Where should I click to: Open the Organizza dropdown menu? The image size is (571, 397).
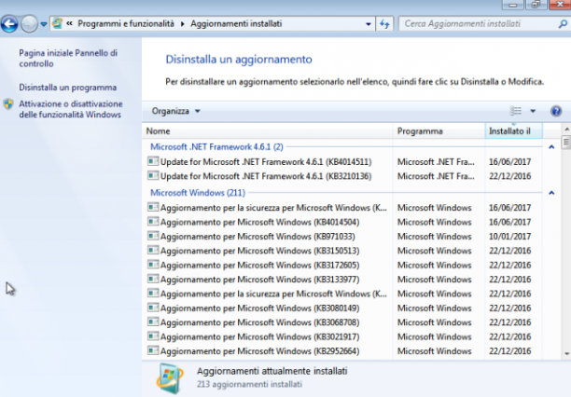pos(176,111)
